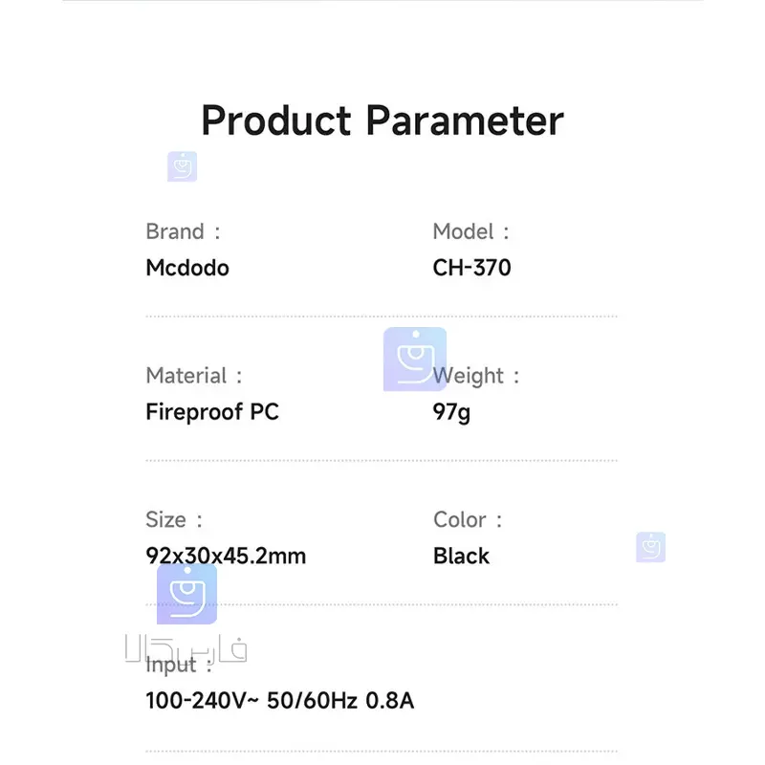Click the 100-240V~ 50/60Hz 0.8A value
This screenshot has height=765, width=765.
[279, 700]
